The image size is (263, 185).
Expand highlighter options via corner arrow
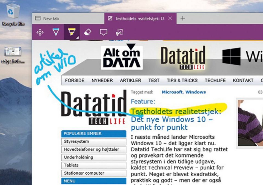tap(78, 38)
